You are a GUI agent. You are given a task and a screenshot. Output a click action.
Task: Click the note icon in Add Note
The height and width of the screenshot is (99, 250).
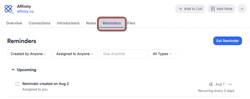(x=213, y=9)
